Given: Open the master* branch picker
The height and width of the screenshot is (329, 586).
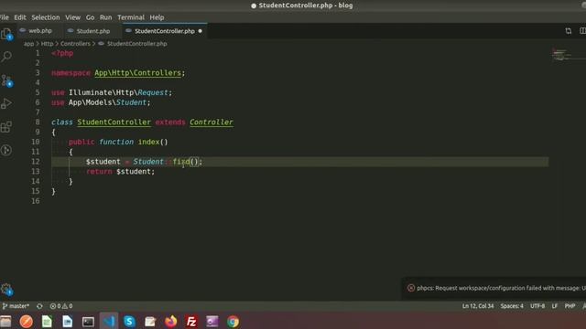Looking at the screenshot, I should click(16, 306).
